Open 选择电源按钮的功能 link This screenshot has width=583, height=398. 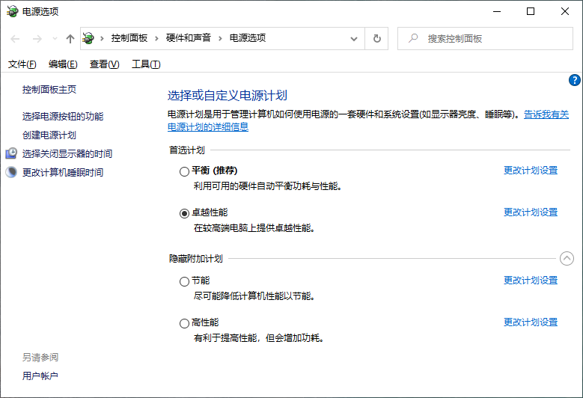[x=63, y=116]
